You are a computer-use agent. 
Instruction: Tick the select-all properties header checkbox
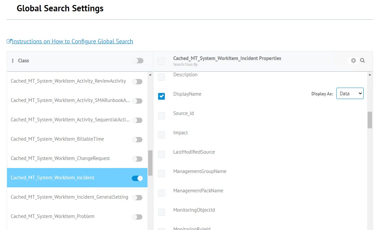pos(161,61)
